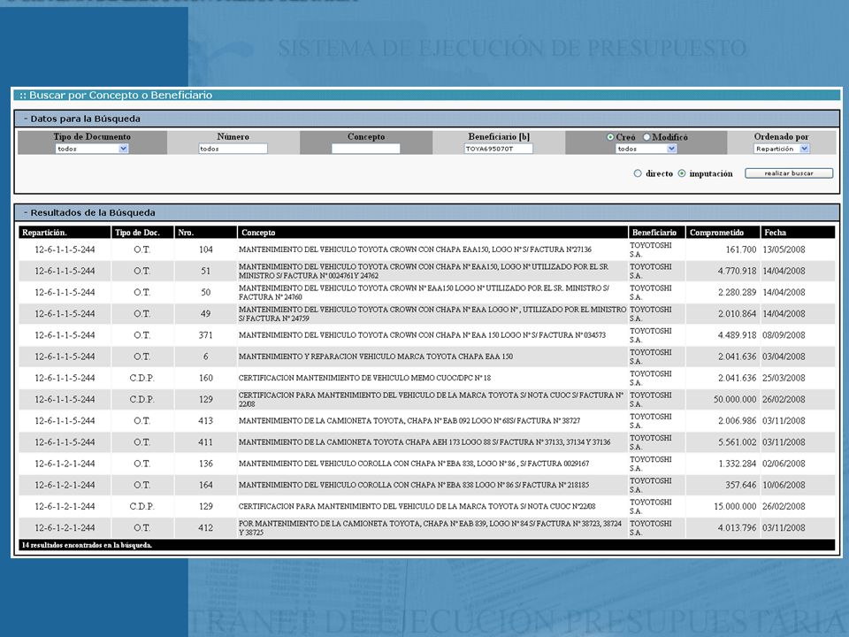
Task: Click document number 412
Action: [x=206, y=527]
